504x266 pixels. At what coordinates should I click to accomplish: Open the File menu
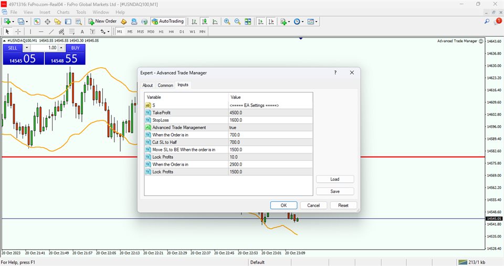[14, 12]
